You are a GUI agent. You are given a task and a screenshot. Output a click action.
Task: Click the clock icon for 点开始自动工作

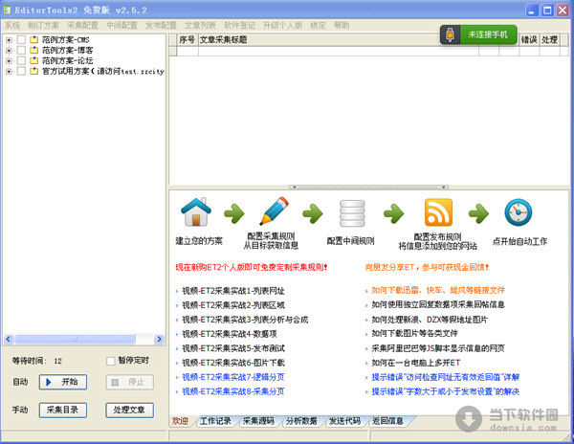coord(518,211)
